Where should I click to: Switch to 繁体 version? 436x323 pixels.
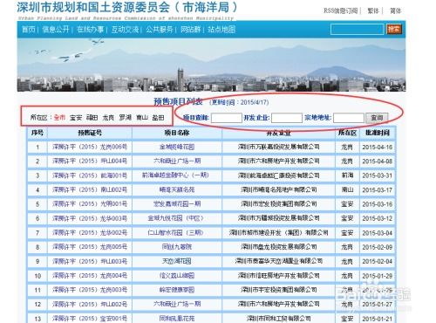[373, 11]
